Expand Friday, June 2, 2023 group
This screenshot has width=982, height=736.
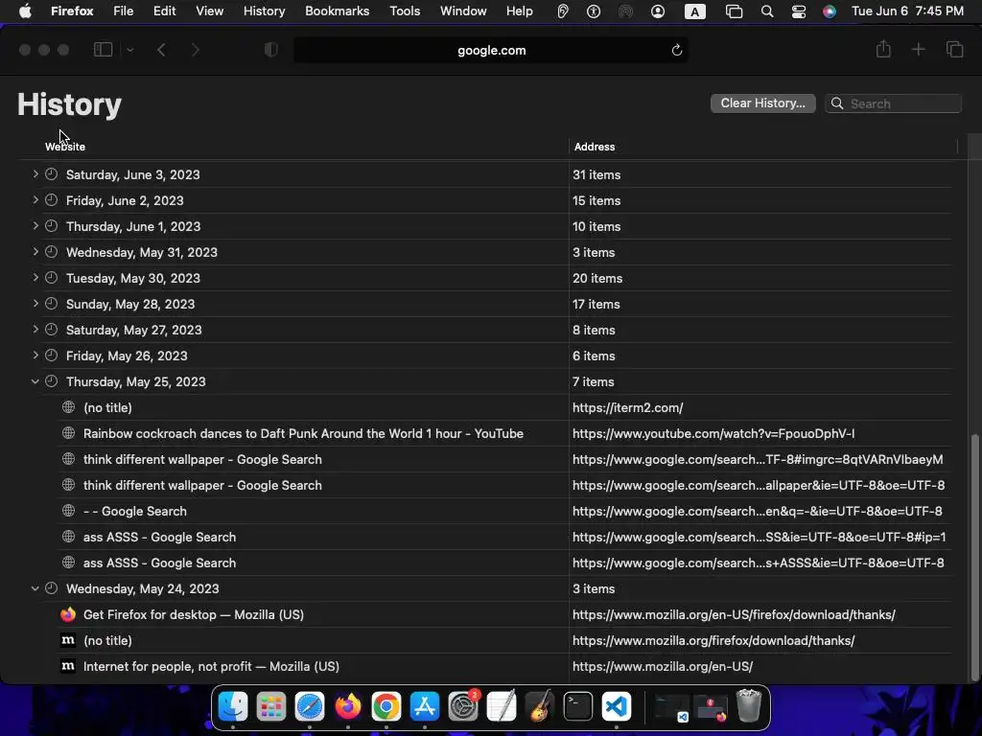pyautogui.click(x=35, y=200)
